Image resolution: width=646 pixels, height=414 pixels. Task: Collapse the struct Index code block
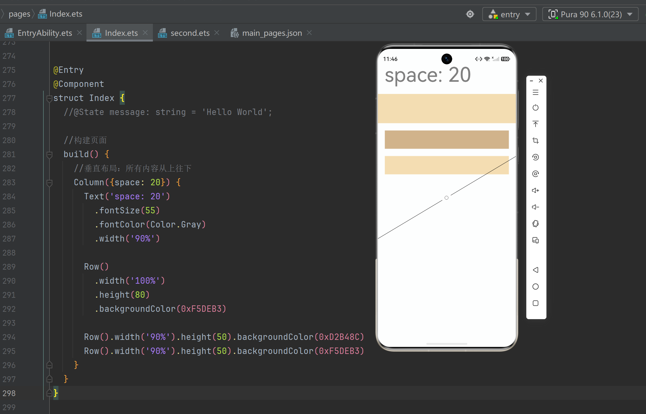49,98
